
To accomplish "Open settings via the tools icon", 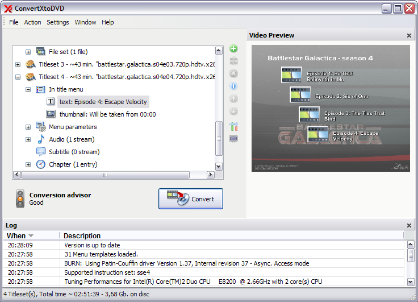I will coord(233,126).
